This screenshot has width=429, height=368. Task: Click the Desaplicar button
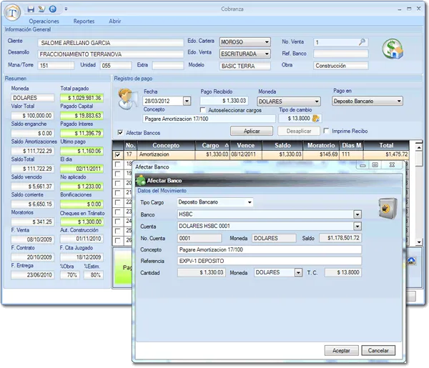(x=299, y=131)
